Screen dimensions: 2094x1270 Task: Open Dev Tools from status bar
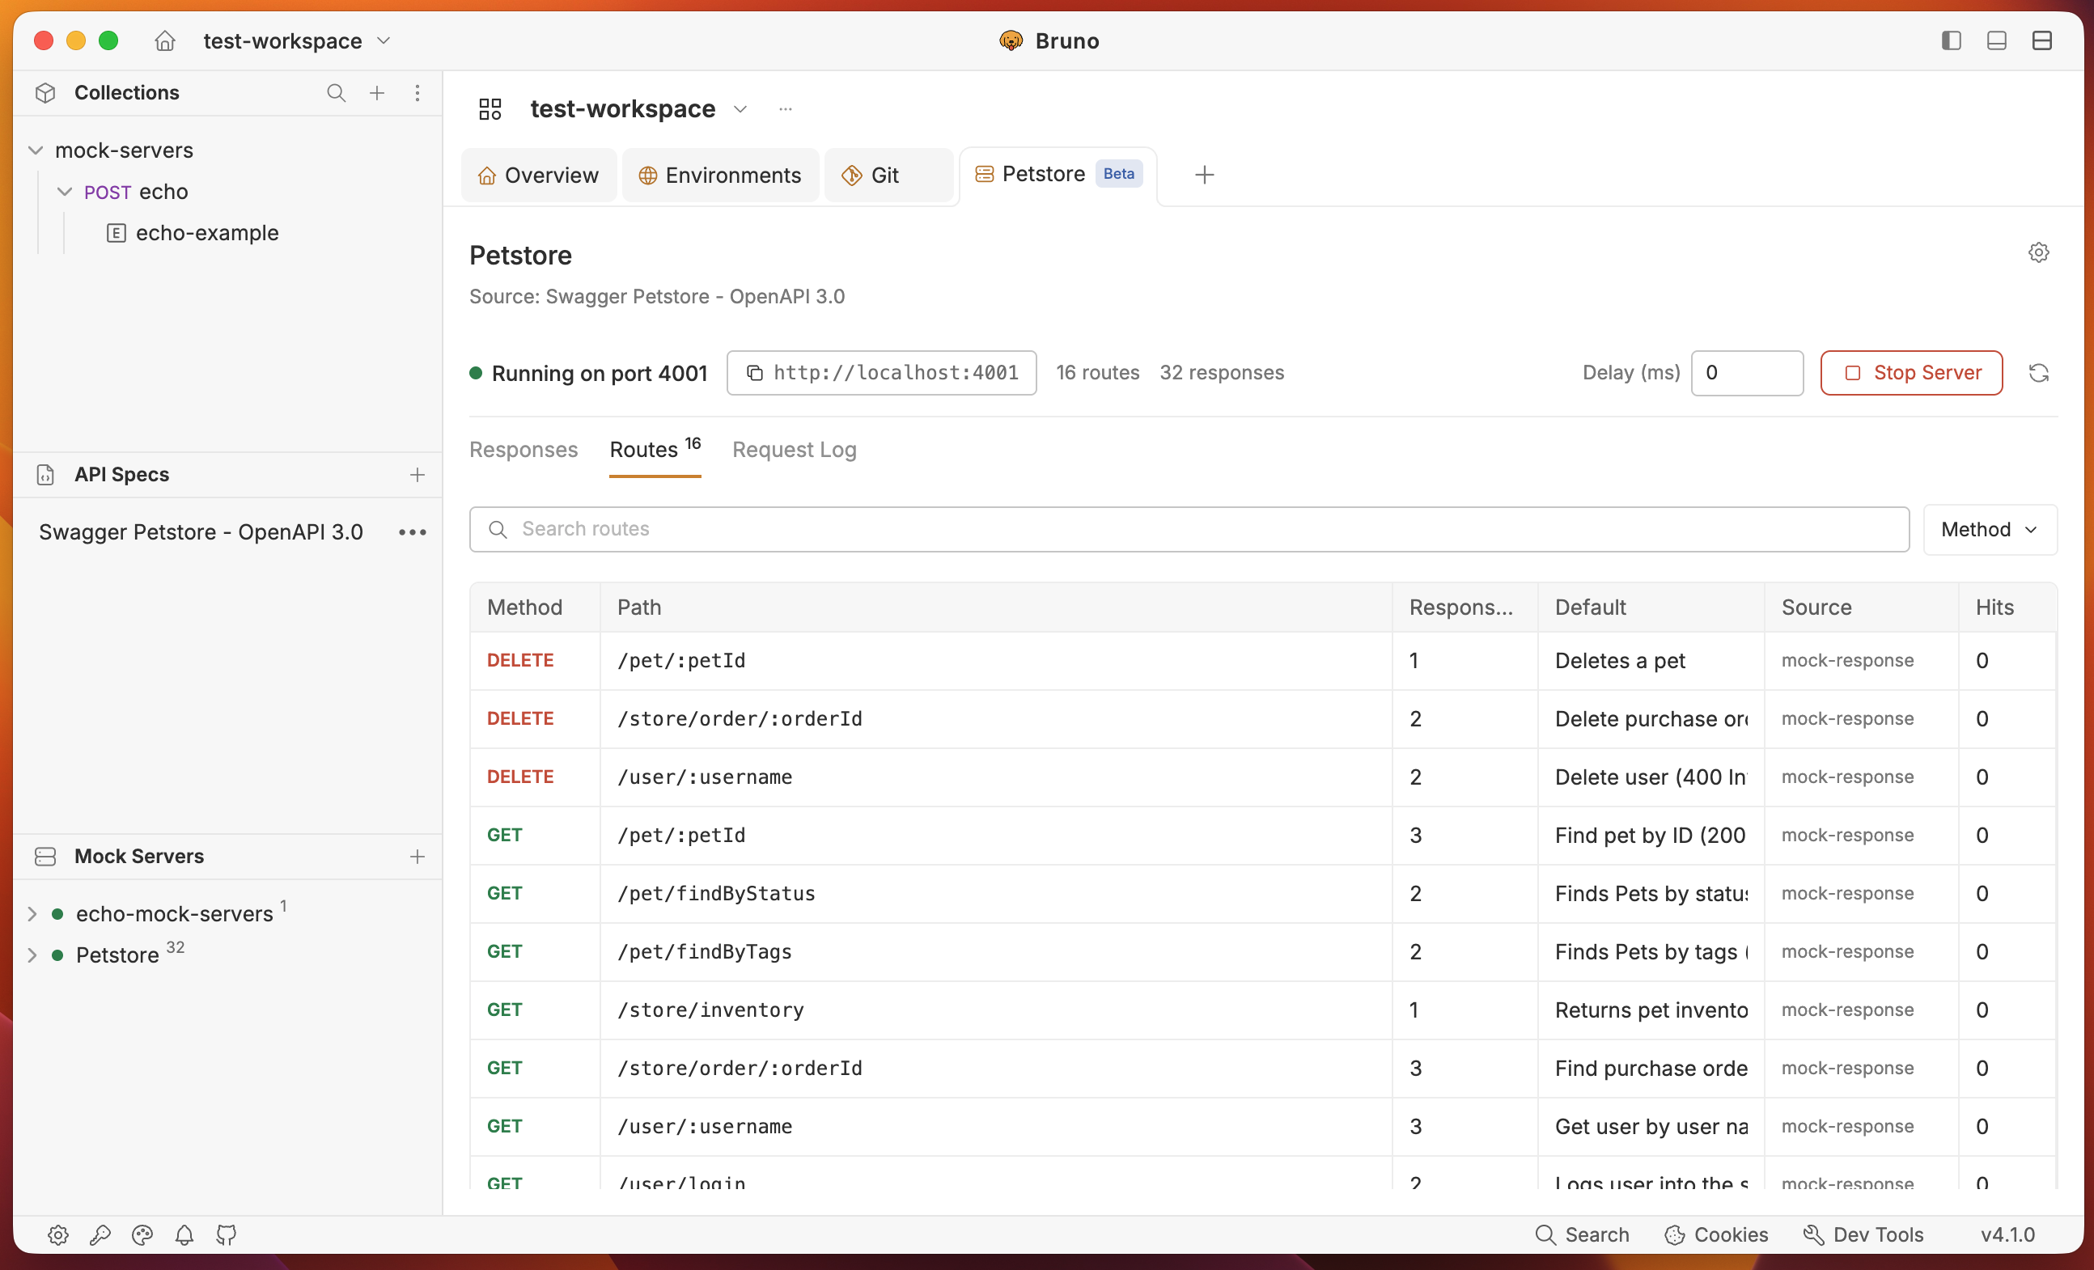pos(1863,1234)
